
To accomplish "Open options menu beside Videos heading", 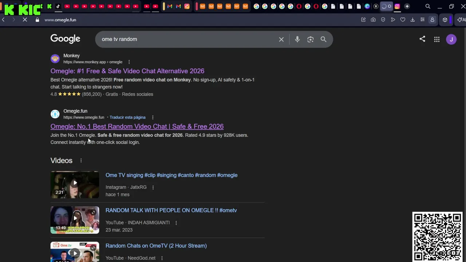I will [x=81, y=160].
